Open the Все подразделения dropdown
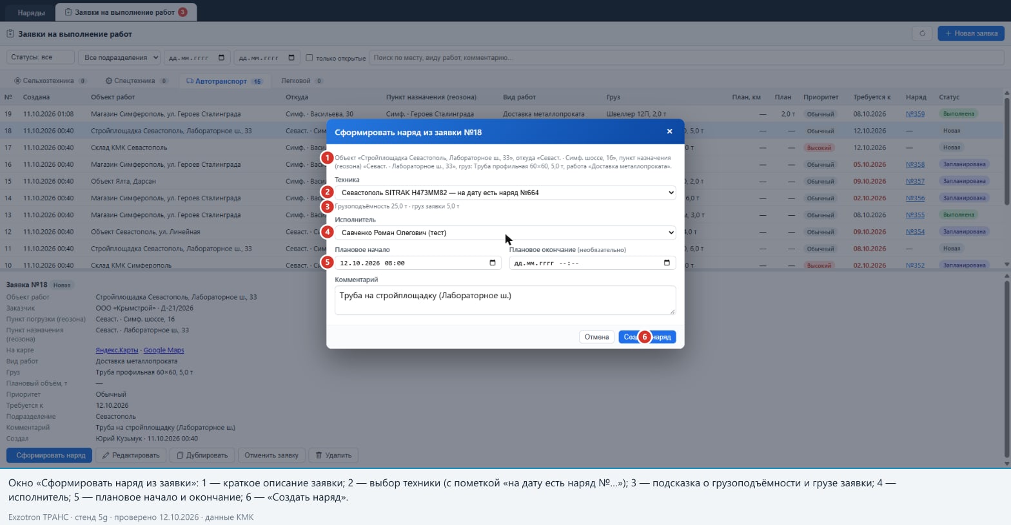The width and height of the screenshot is (1011, 525). pos(119,57)
